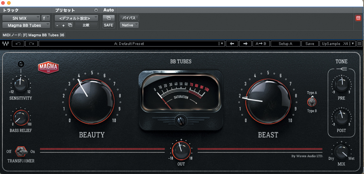The height and width of the screenshot is (174, 364).
Task: Click the SENSITIVITY knob
Action: [x=20, y=84]
